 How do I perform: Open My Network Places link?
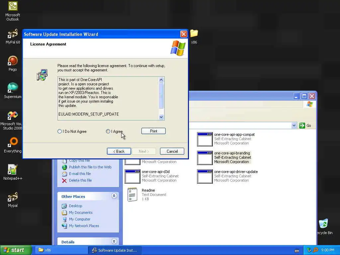[84, 226]
